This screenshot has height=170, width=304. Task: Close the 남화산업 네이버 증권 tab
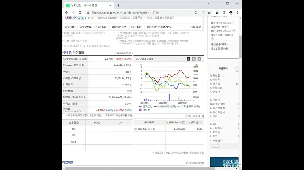click(110, 5)
